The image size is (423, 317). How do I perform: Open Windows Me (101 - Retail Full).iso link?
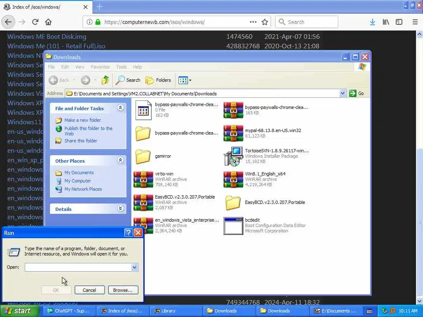(x=56, y=46)
